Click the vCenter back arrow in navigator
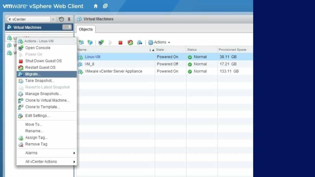 pos(10,19)
